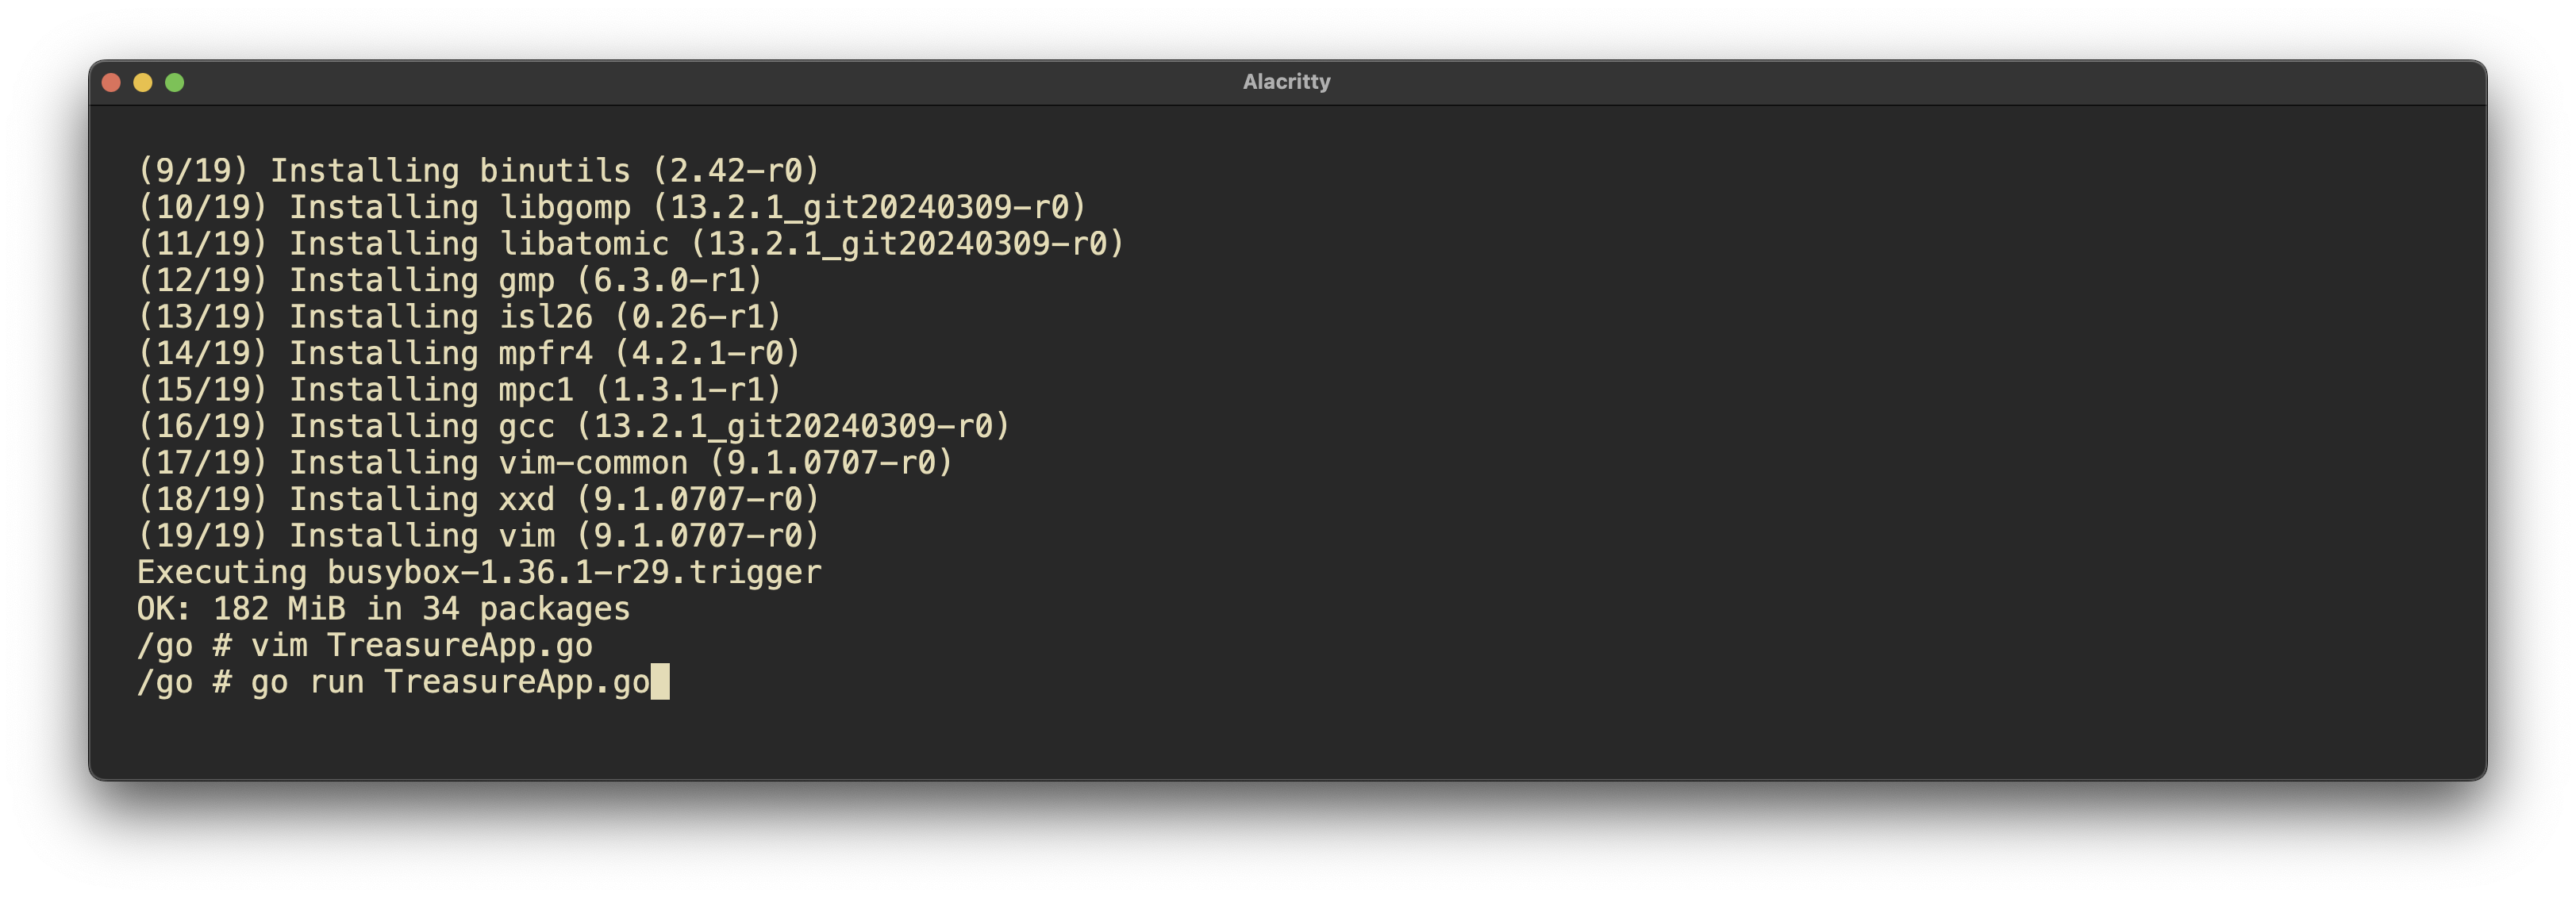Image resolution: width=2576 pixels, height=898 pixels.
Task: Click the '(9/19) Installing binutils' line
Action: pyautogui.click(x=478, y=171)
